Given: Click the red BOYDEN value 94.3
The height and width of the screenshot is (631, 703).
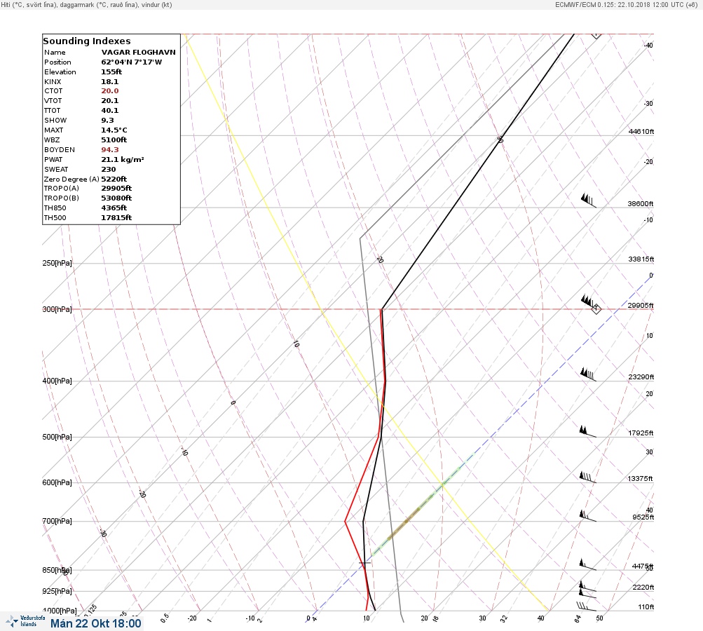Looking at the screenshot, I should coord(110,150).
